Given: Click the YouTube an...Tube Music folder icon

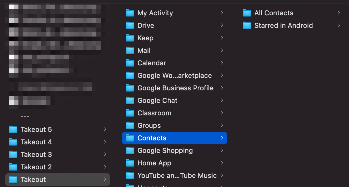Looking at the screenshot, I should pyautogui.click(x=130, y=176).
